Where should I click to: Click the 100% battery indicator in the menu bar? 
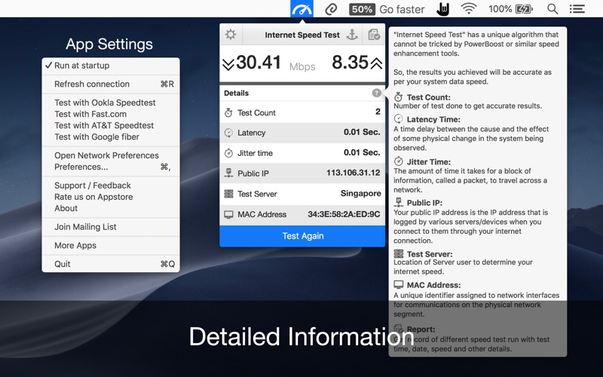point(510,9)
